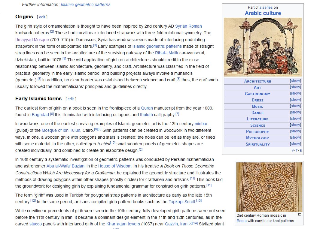Image resolution: width=326 pixels, height=229 pixels.
Task: Open the Islamic geometric patterns further information link
Action: [85, 5]
